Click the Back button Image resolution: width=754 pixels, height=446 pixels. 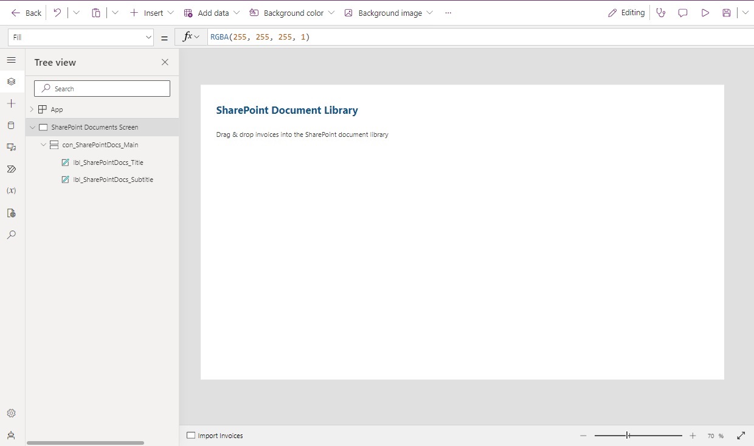coord(26,13)
